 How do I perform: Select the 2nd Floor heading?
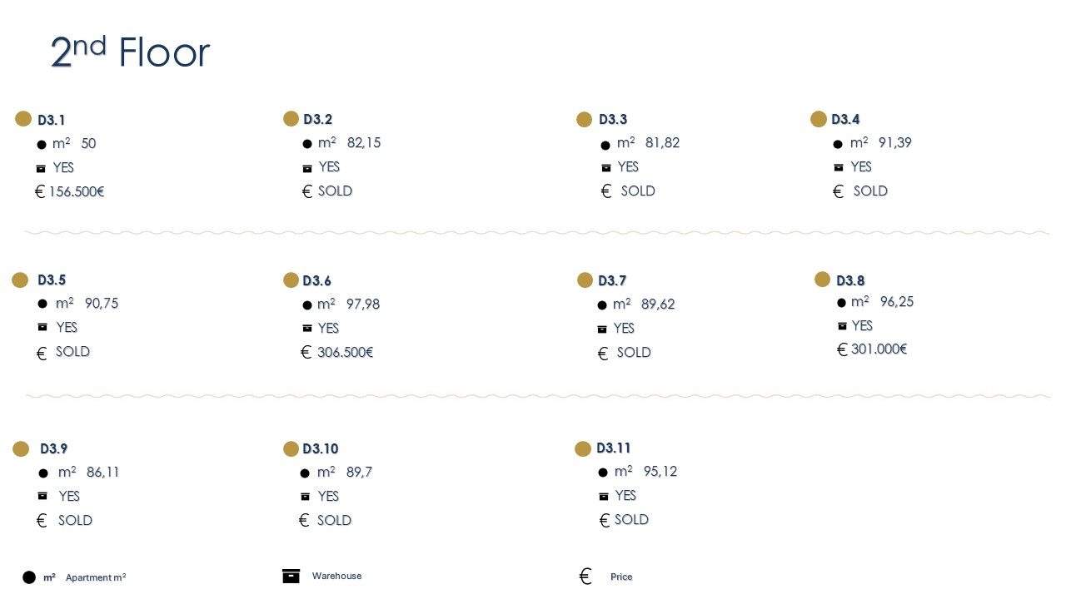(130, 52)
